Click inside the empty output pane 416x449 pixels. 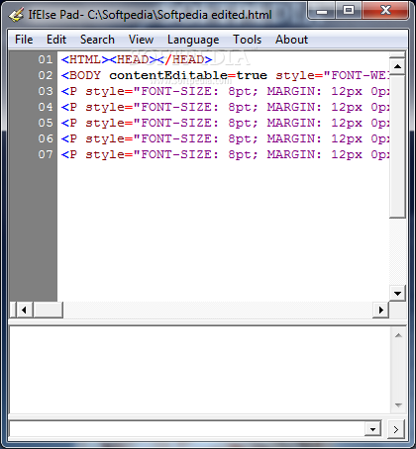click(200, 370)
